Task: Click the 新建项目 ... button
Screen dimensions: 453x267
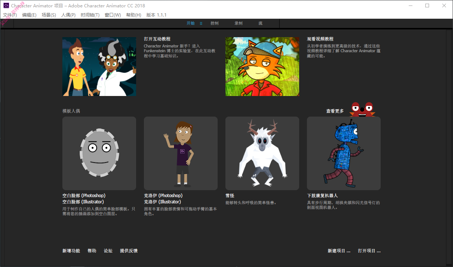Action: pyautogui.click(x=339, y=251)
